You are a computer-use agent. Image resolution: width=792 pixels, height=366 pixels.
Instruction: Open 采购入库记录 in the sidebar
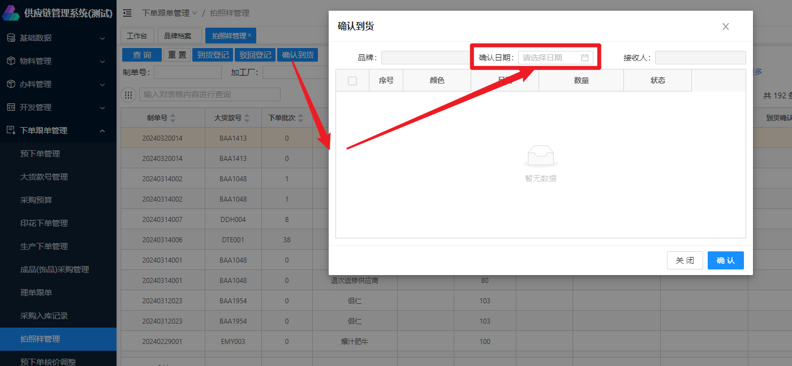44,316
